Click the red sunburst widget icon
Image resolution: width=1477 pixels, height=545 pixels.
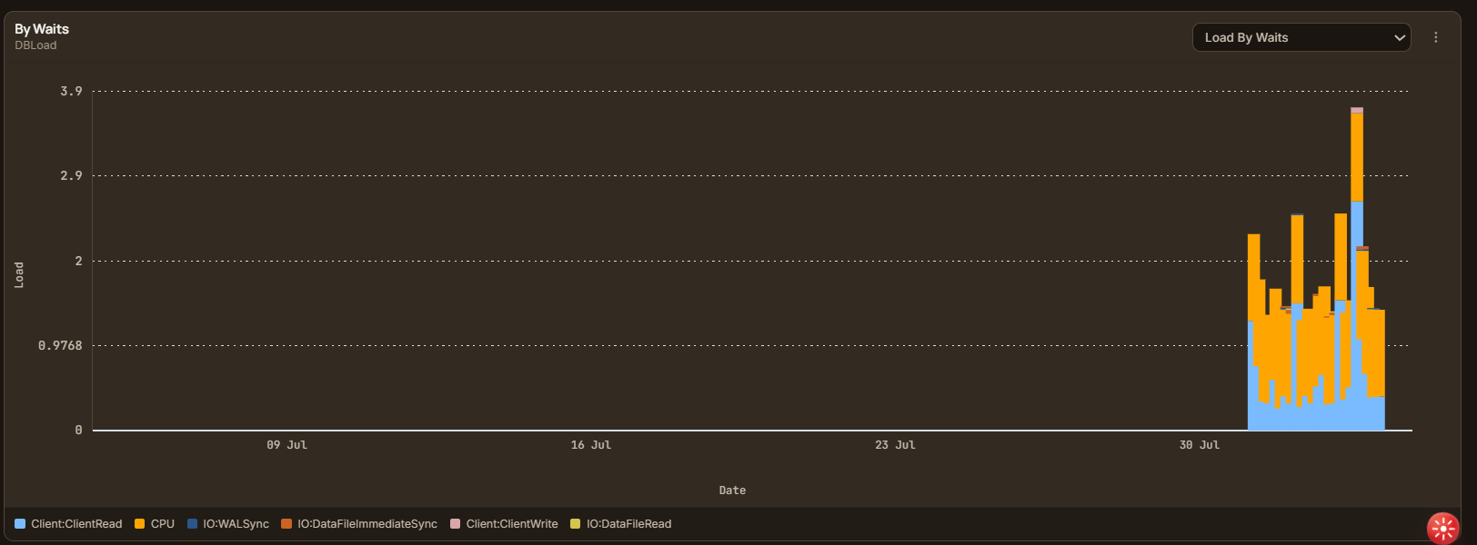point(1443,528)
